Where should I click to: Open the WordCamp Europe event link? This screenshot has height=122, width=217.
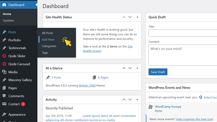168,107
